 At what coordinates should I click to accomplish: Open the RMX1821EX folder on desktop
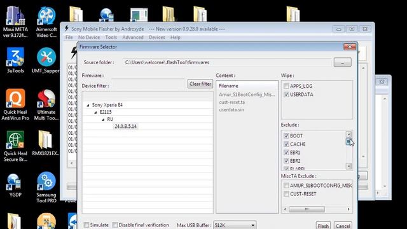click(x=46, y=143)
